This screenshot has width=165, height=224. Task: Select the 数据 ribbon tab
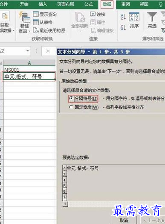[107, 4]
